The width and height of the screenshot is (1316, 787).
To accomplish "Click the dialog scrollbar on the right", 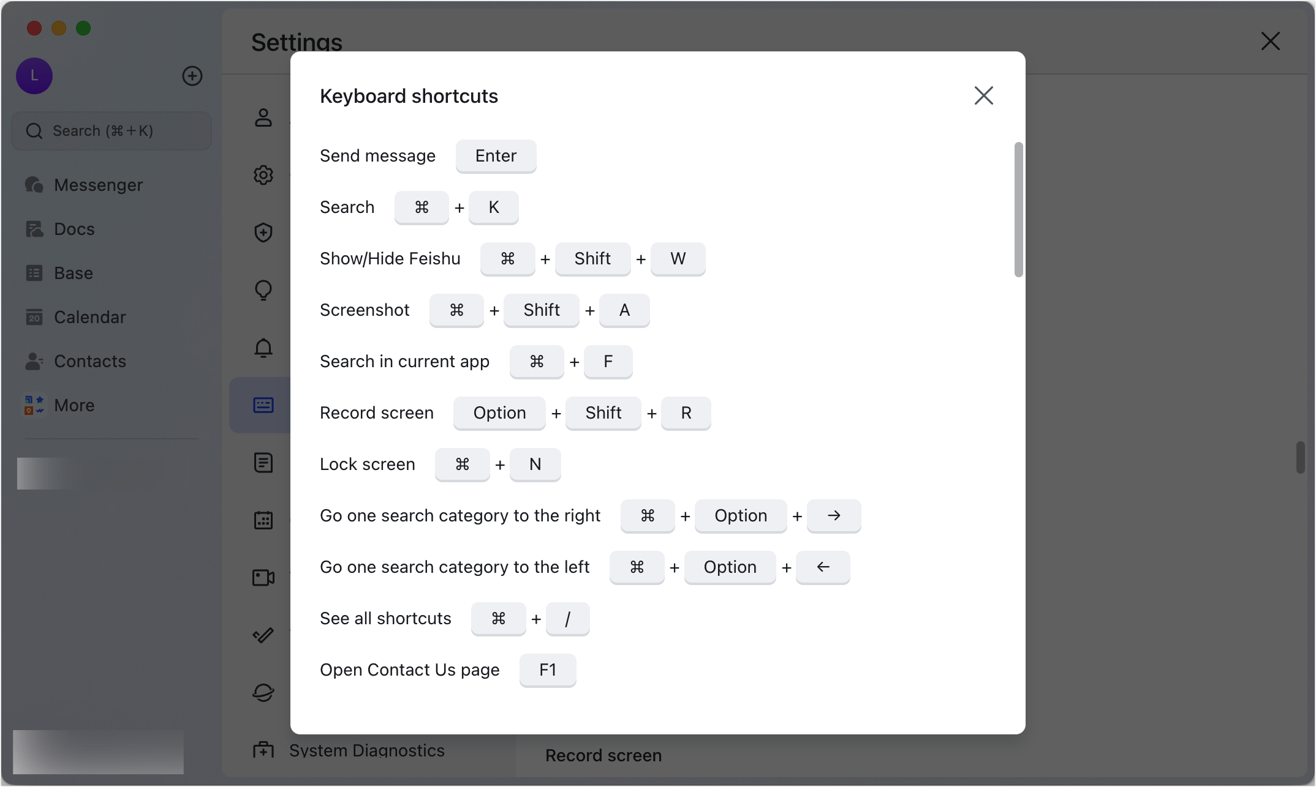I will tap(1018, 208).
